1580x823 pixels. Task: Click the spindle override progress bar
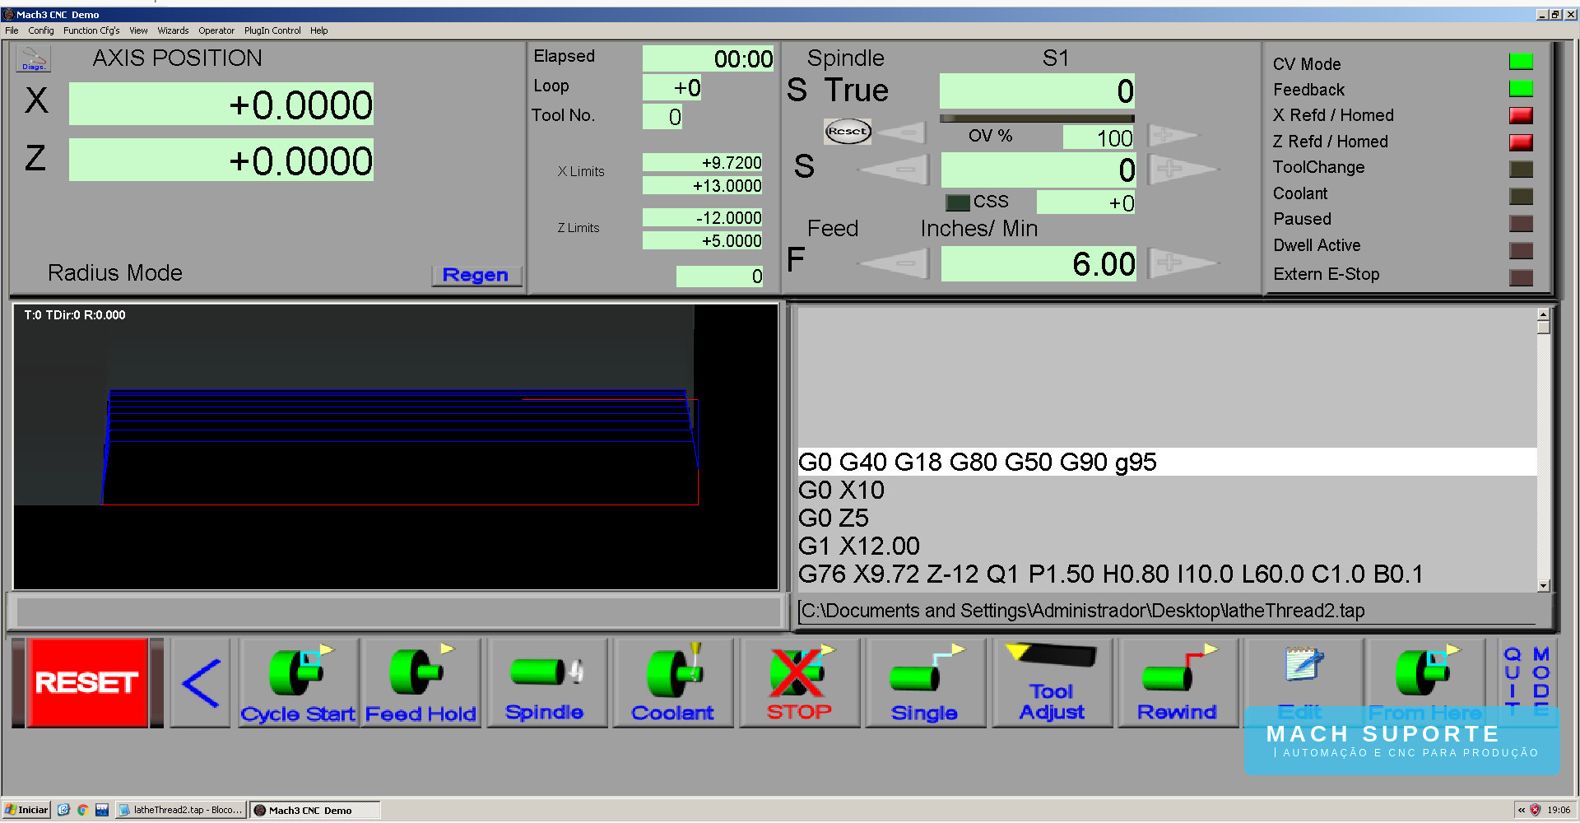pyautogui.click(x=1037, y=119)
